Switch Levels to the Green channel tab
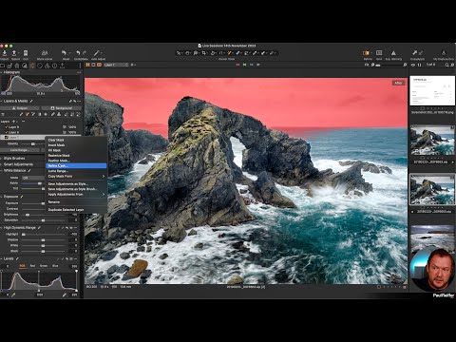 [44, 266]
